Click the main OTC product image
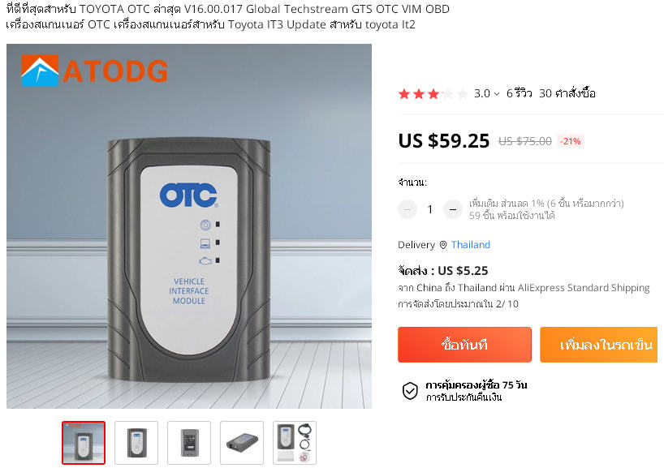664x468 pixels. (189, 226)
